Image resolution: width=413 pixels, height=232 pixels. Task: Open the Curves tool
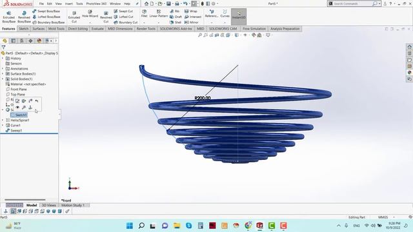pos(225,14)
